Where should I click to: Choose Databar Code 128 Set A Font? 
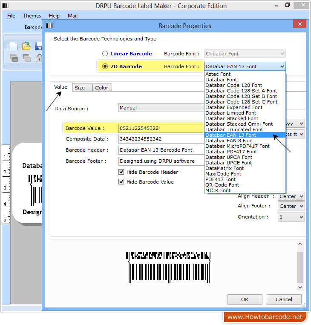245,91
